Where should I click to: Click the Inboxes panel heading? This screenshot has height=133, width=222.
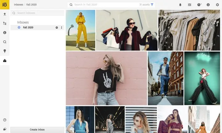click(x=23, y=22)
